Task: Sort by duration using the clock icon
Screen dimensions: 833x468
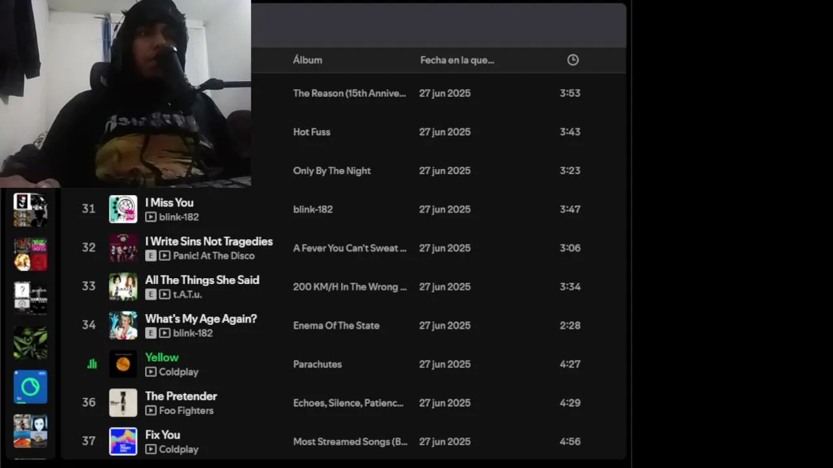Action: pyautogui.click(x=573, y=60)
